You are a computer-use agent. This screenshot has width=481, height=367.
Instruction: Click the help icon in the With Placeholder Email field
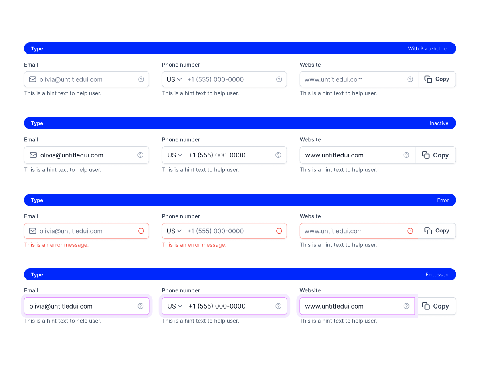click(x=141, y=79)
